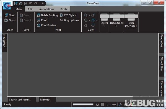Open Printing options
This screenshot has height=109, width=166.
coord(69,20)
